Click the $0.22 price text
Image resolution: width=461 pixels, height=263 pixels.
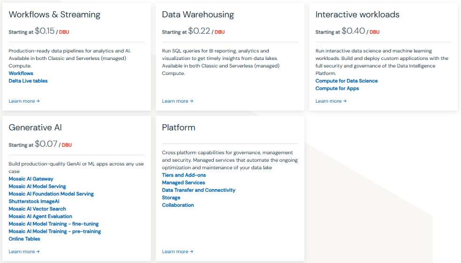click(x=199, y=31)
